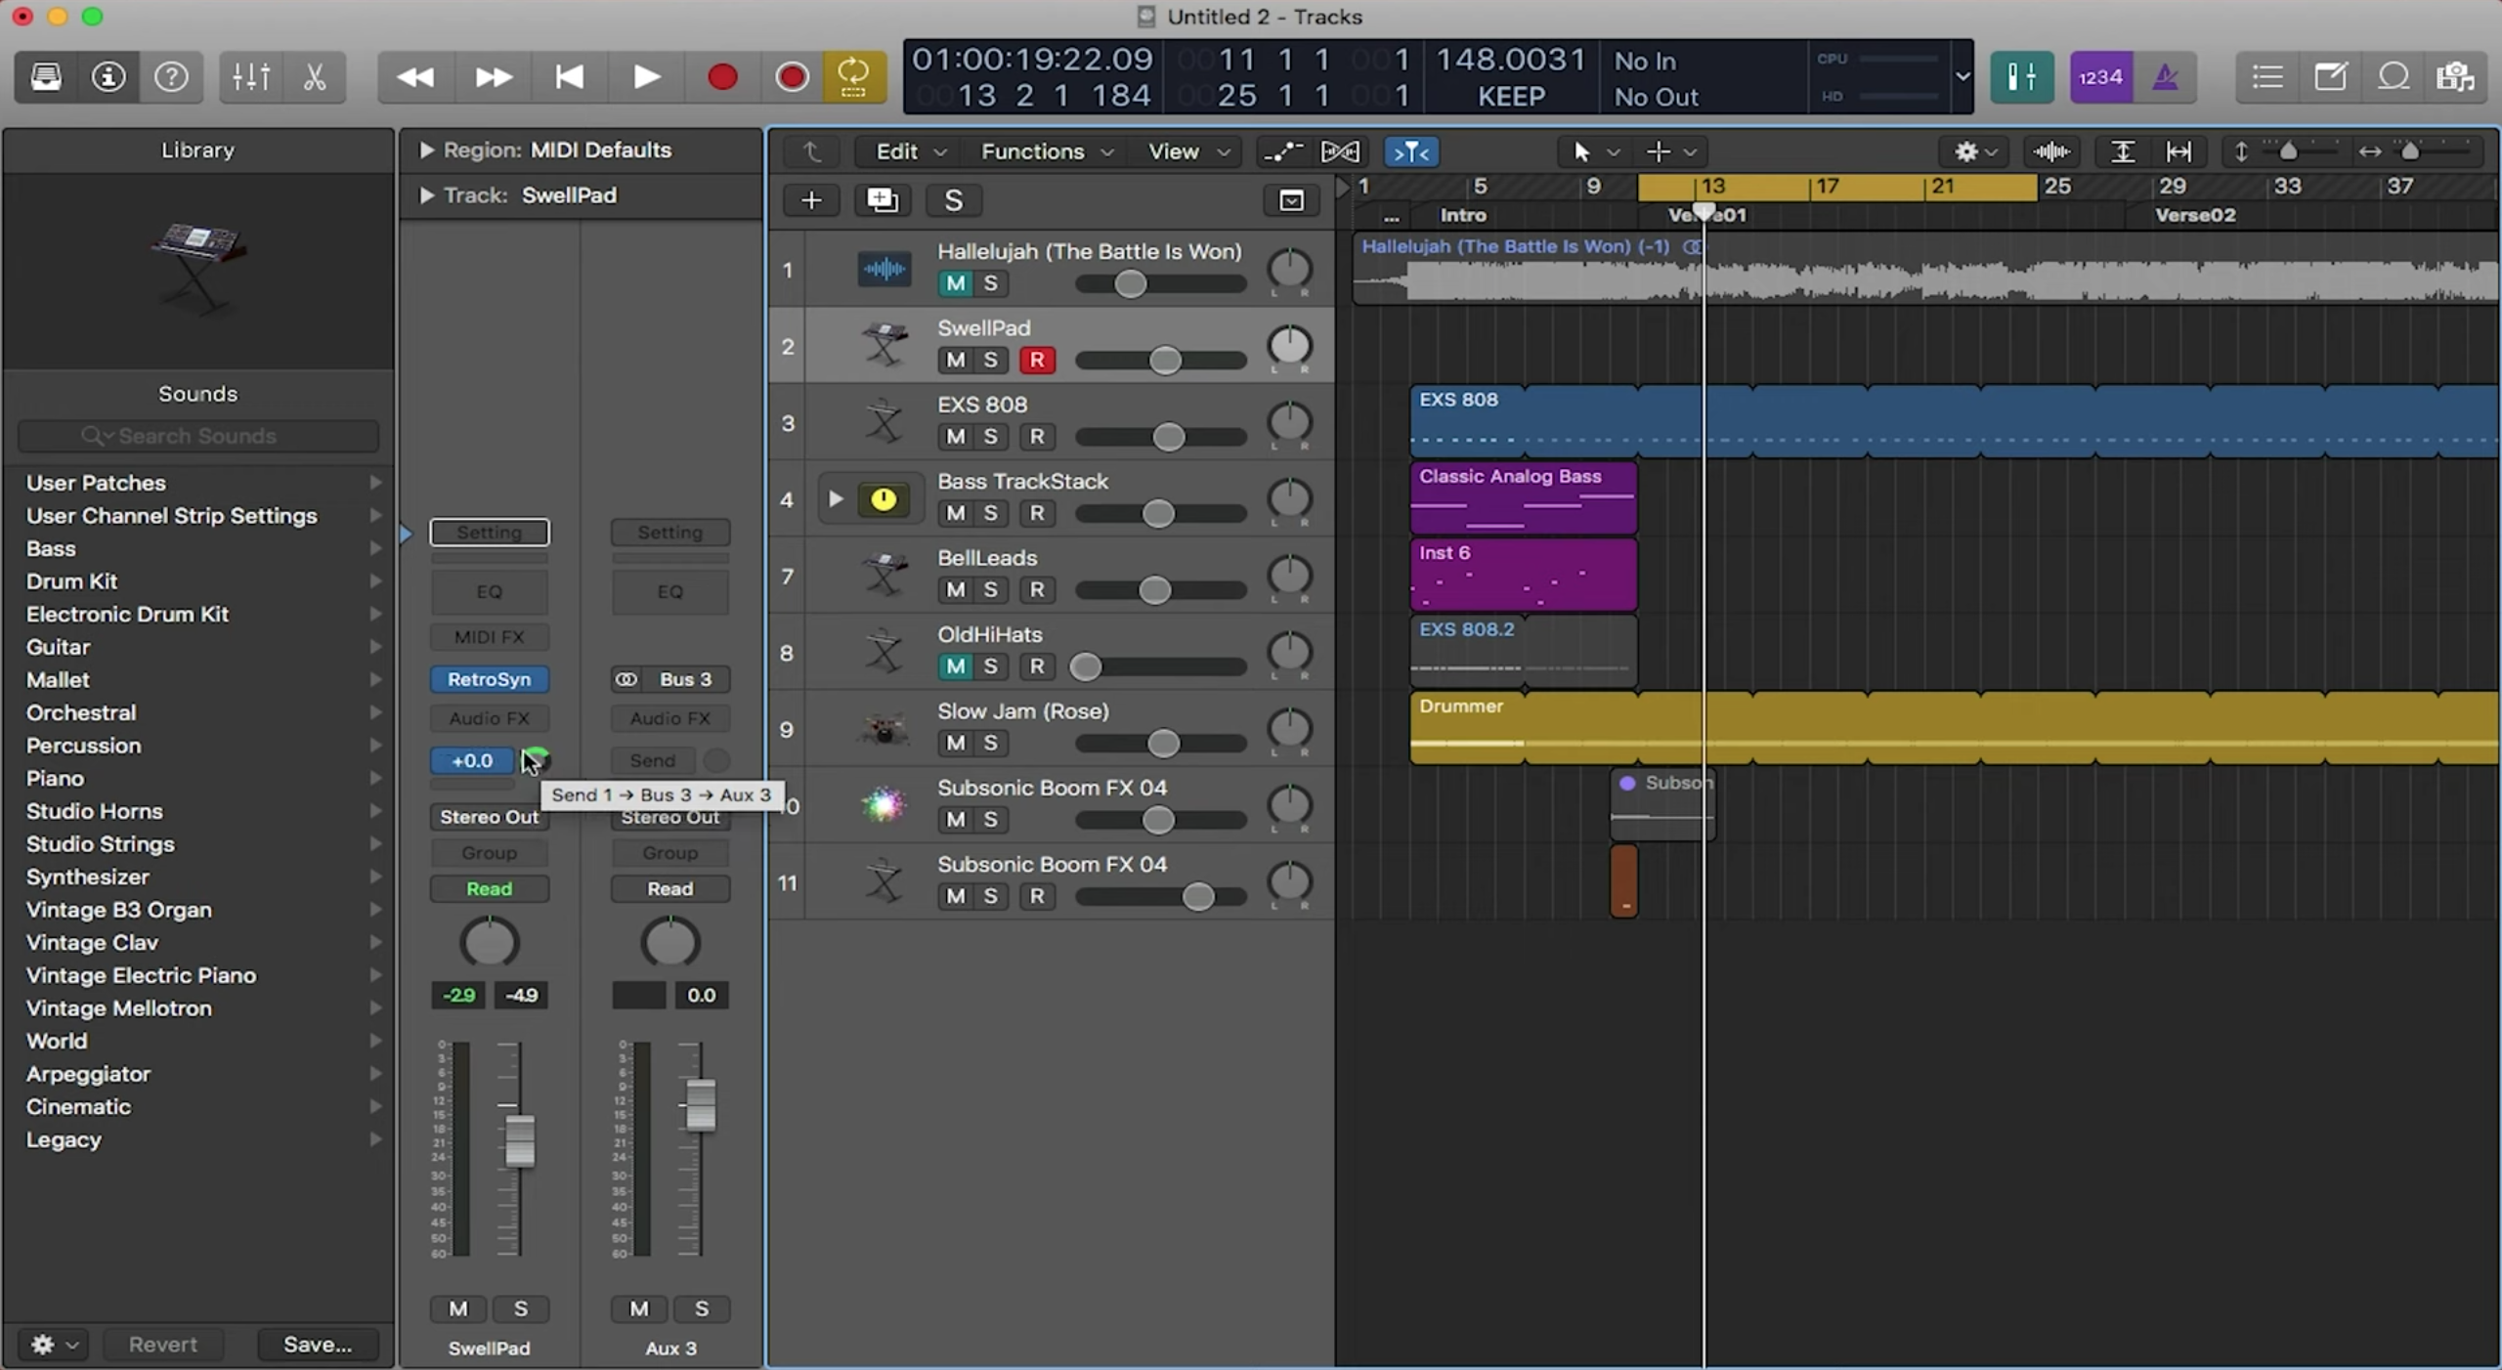Toggle the Inspector button
Screen dimensions: 2502x1370
(108, 76)
